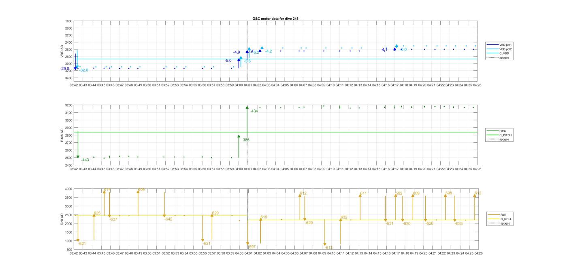Click the '04:26' time tick under the Roll plot
The height and width of the screenshot is (280, 567).
[478, 254]
